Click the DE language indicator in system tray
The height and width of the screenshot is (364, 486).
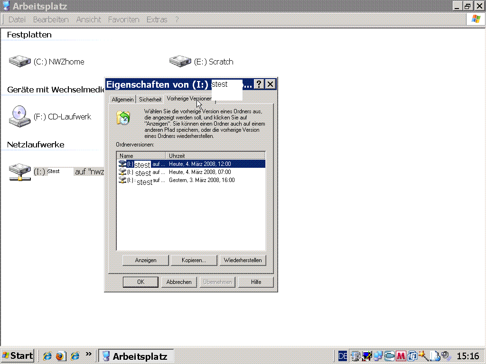coord(343,356)
